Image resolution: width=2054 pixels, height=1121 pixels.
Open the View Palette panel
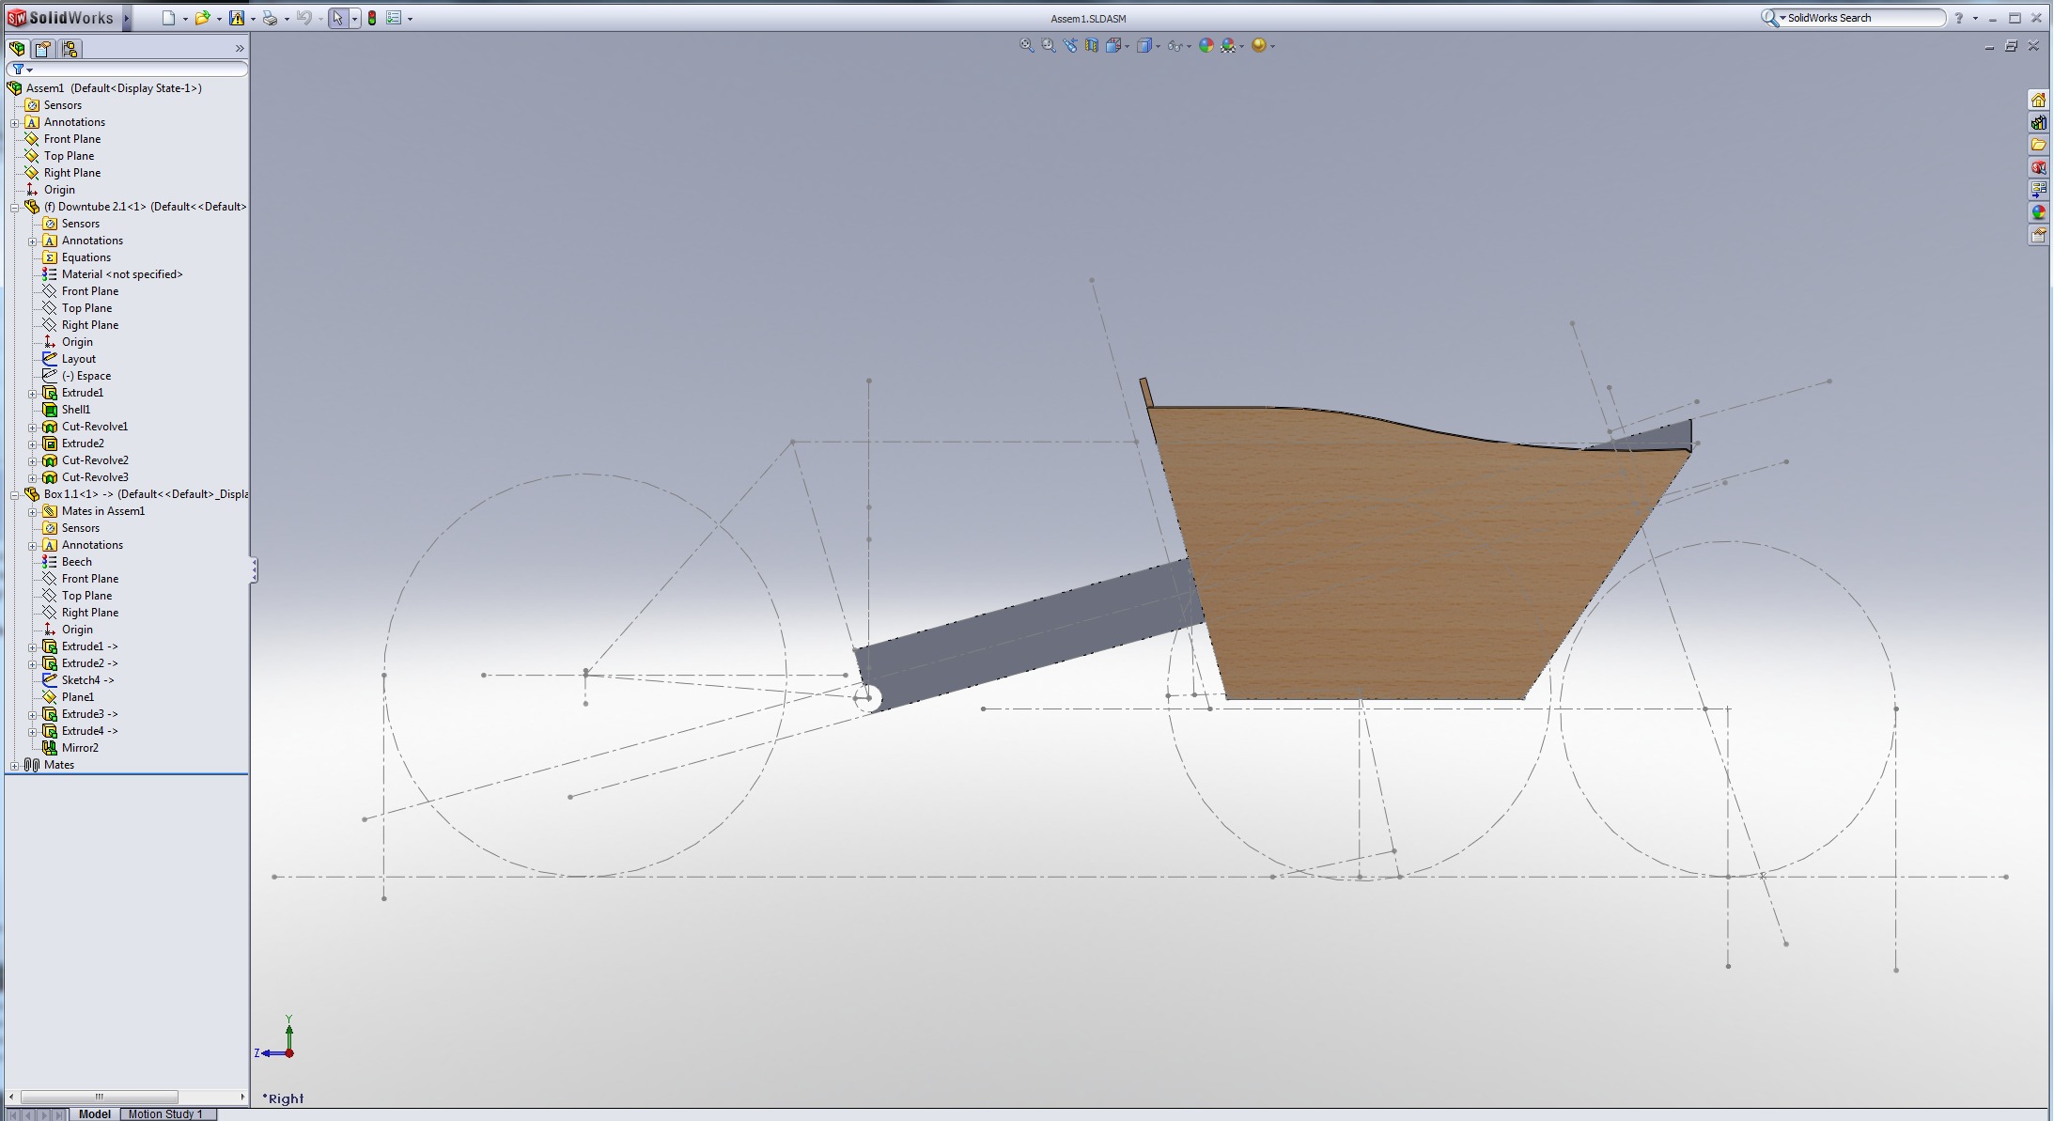click(x=2040, y=189)
